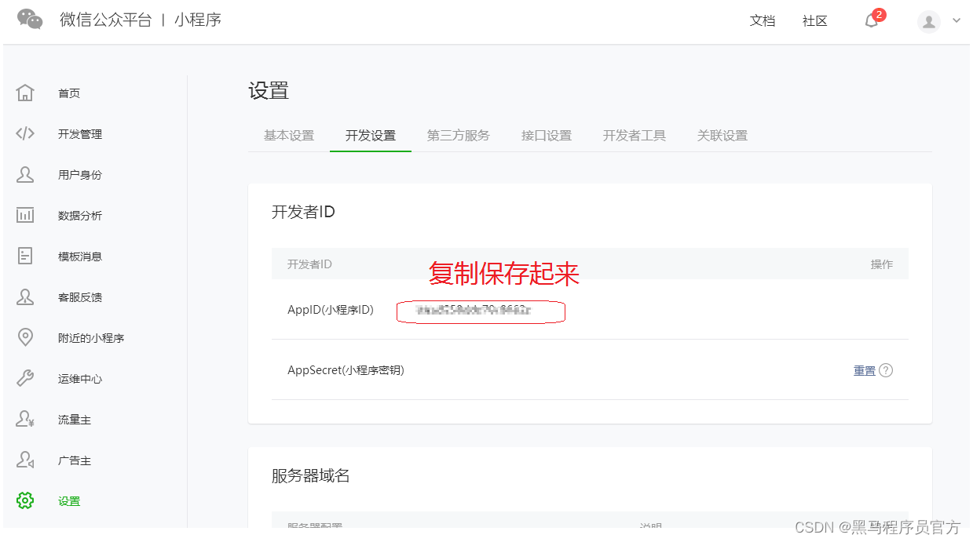Select 附近的小程序 in sidebar
Screen dimensions: 973x542
coord(91,338)
